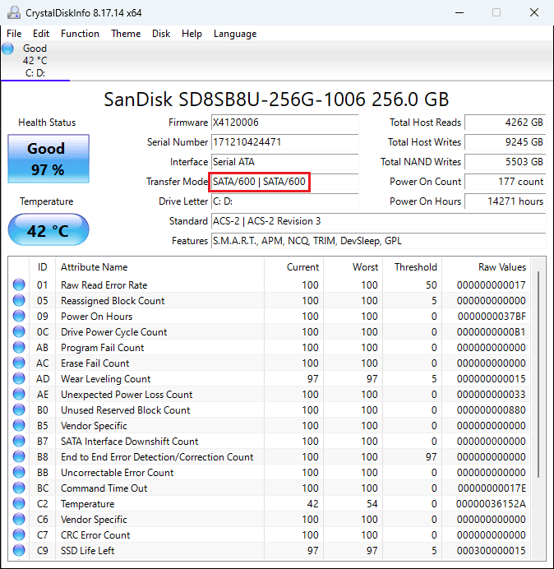Image resolution: width=554 pixels, height=569 pixels.
Task: Open the Disk menu
Action: click(x=161, y=34)
